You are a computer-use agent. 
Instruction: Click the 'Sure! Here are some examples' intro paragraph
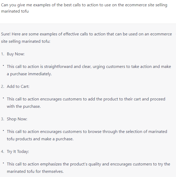(86, 37)
